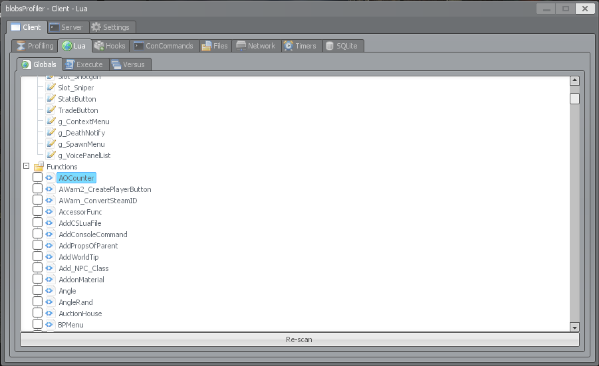Click the pencil icon beside TradeButton

(x=51, y=110)
